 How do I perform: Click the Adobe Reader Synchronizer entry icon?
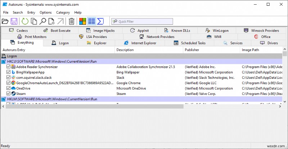tap(13, 67)
